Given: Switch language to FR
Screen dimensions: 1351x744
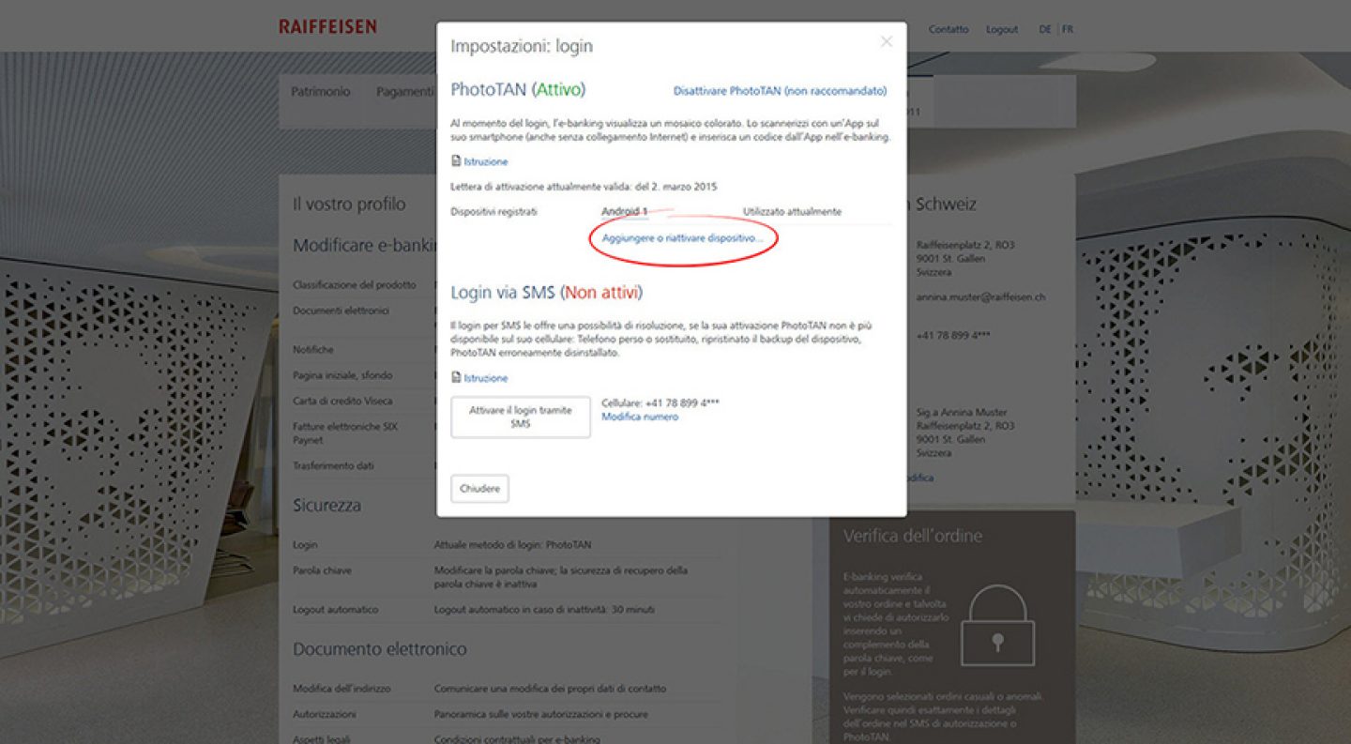Looking at the screenshot, I should pos(1068,29).
